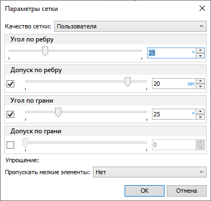Screen dimensions: 211x201
Task: Open the Качество сетки dropdown
Action: tap(130, 26)
